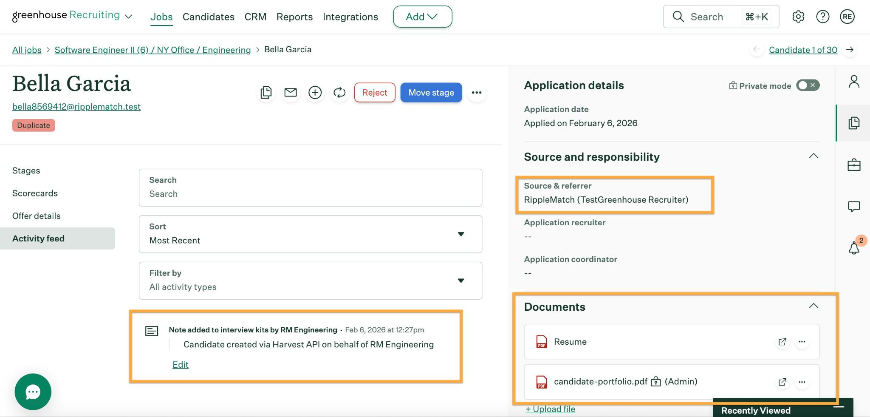
Task: Open the comment bubble sidebar icon
Action: click(x=854, y=207)
